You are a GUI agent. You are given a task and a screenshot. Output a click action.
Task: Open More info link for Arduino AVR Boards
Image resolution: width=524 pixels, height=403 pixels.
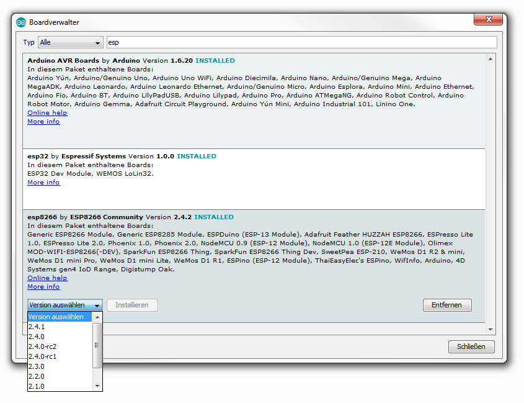(43, 122)
